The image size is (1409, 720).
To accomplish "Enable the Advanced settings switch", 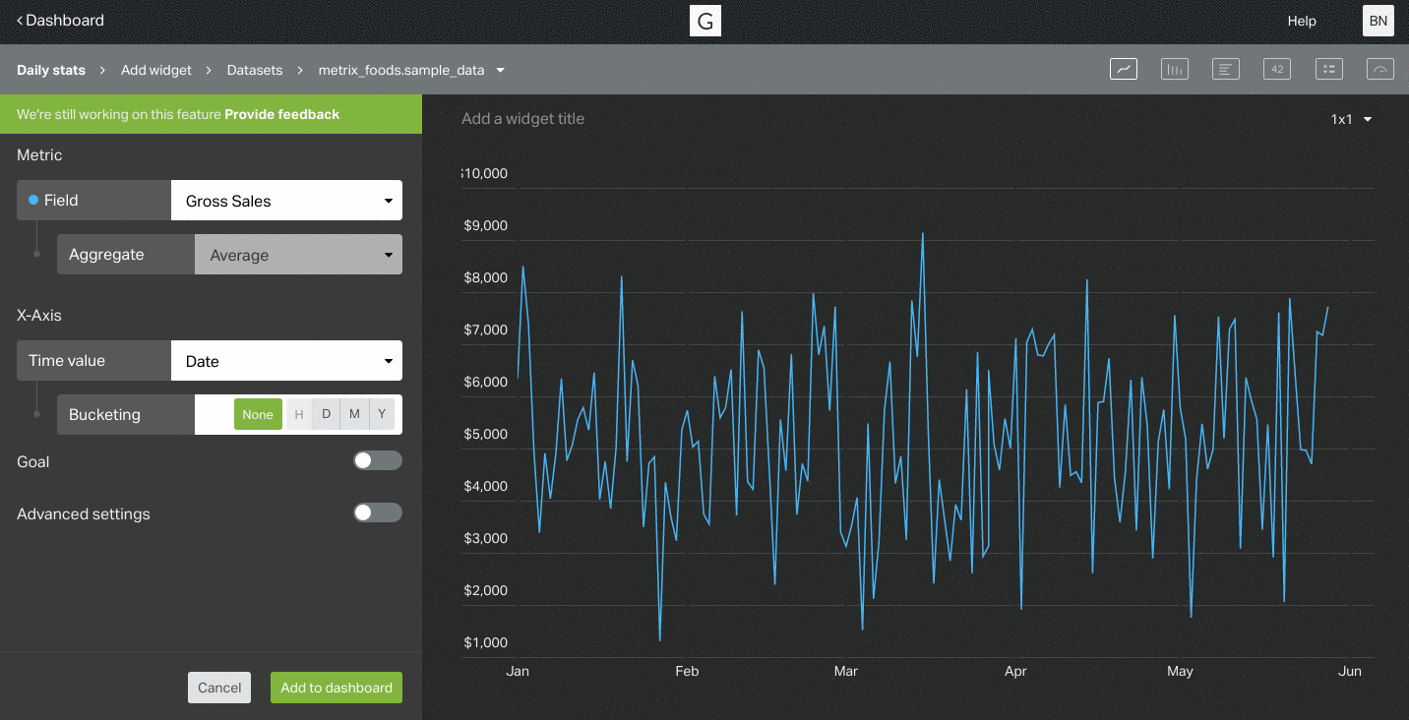I will click(x=378, y=512).
